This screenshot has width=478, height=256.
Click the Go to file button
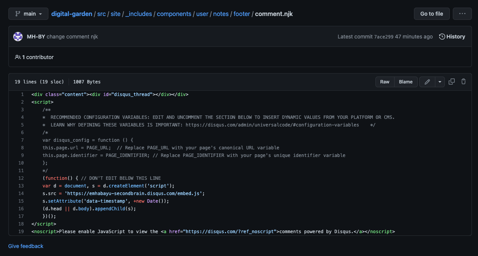coord(432,14)
